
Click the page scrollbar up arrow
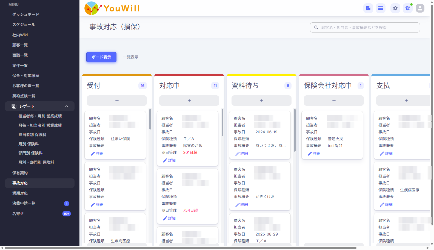coord(432,2)
